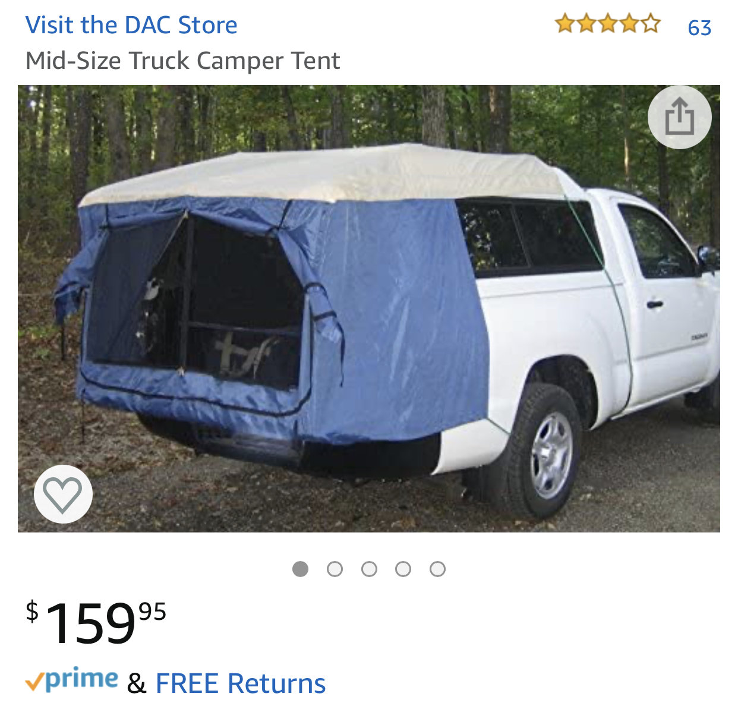This screenshot has width=738, height=706.
Task: Open the Visit the DAC Store link
Action: [x=131, y=25]
